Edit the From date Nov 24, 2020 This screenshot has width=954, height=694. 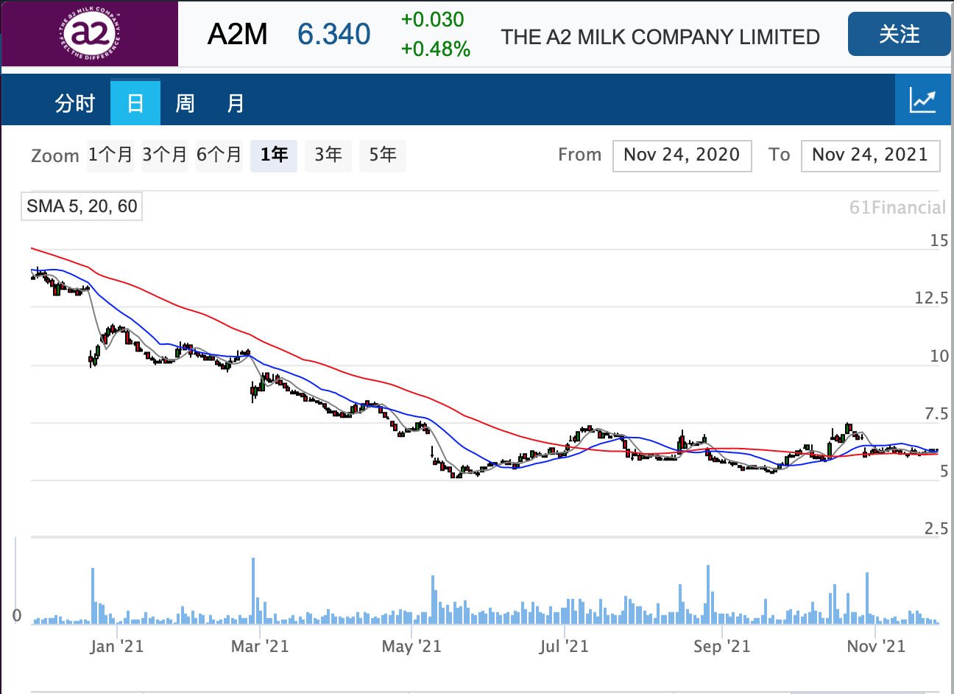pyautogui.click(x=682, y=155)
